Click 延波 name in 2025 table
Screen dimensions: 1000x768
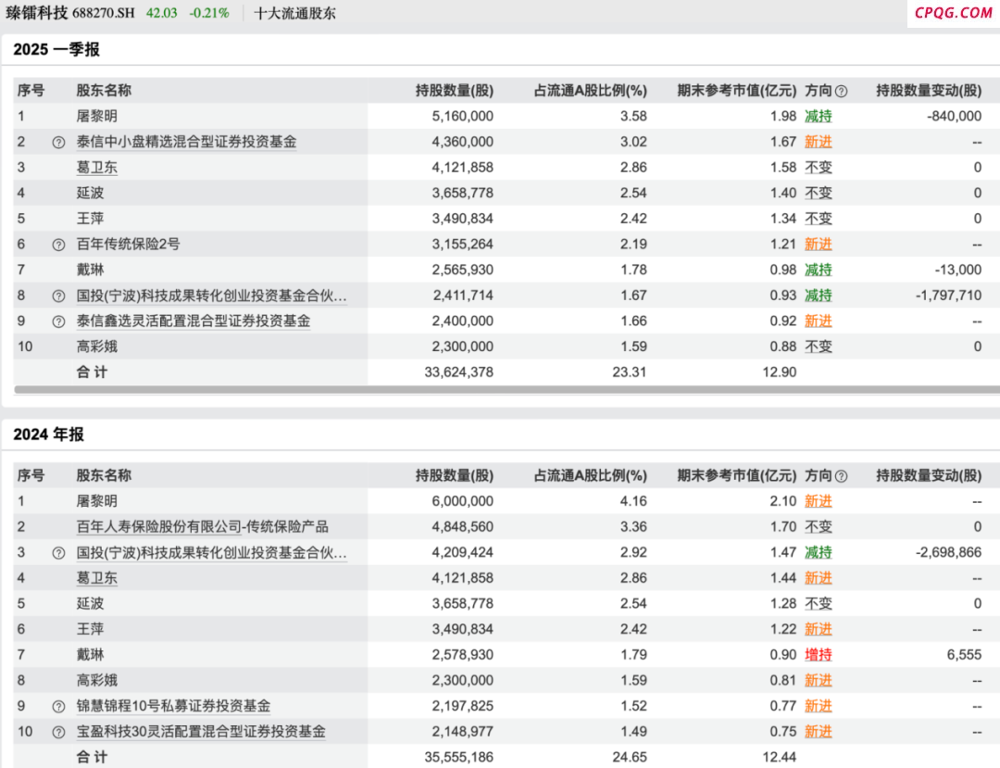pos(90,193)
